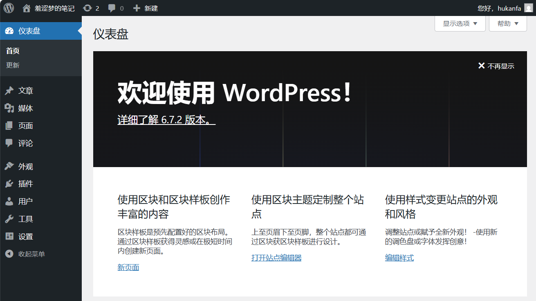Click the 编辑样式 link
Image resolution: width=536 pixels, height=301 pixels.
click(x=399, y=258)
